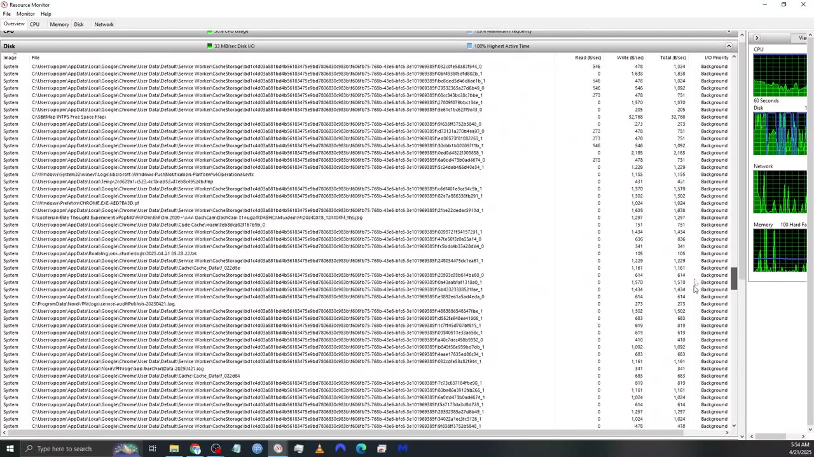The image size is (814, 457).
Task: Switch to the CPU tab
Action: (x=34, y=24)
